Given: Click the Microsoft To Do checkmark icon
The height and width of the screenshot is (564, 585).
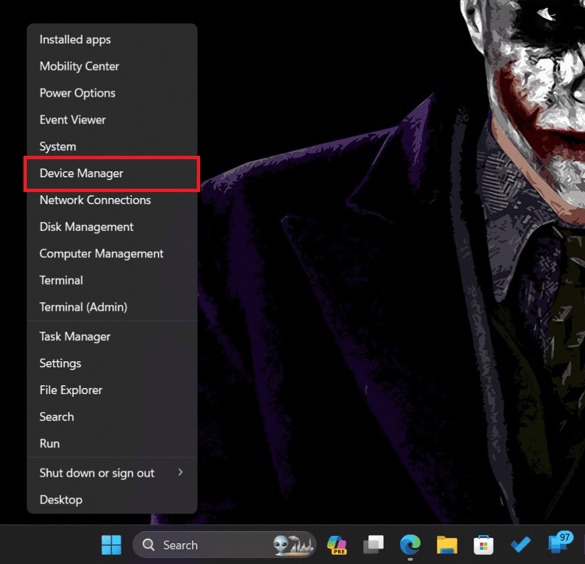Looking at the screenshot, I should (520, 545).
